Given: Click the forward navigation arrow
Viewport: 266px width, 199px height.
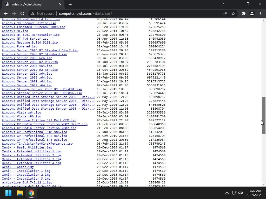Looking at the screenshot, I should (x=14, y=13).
